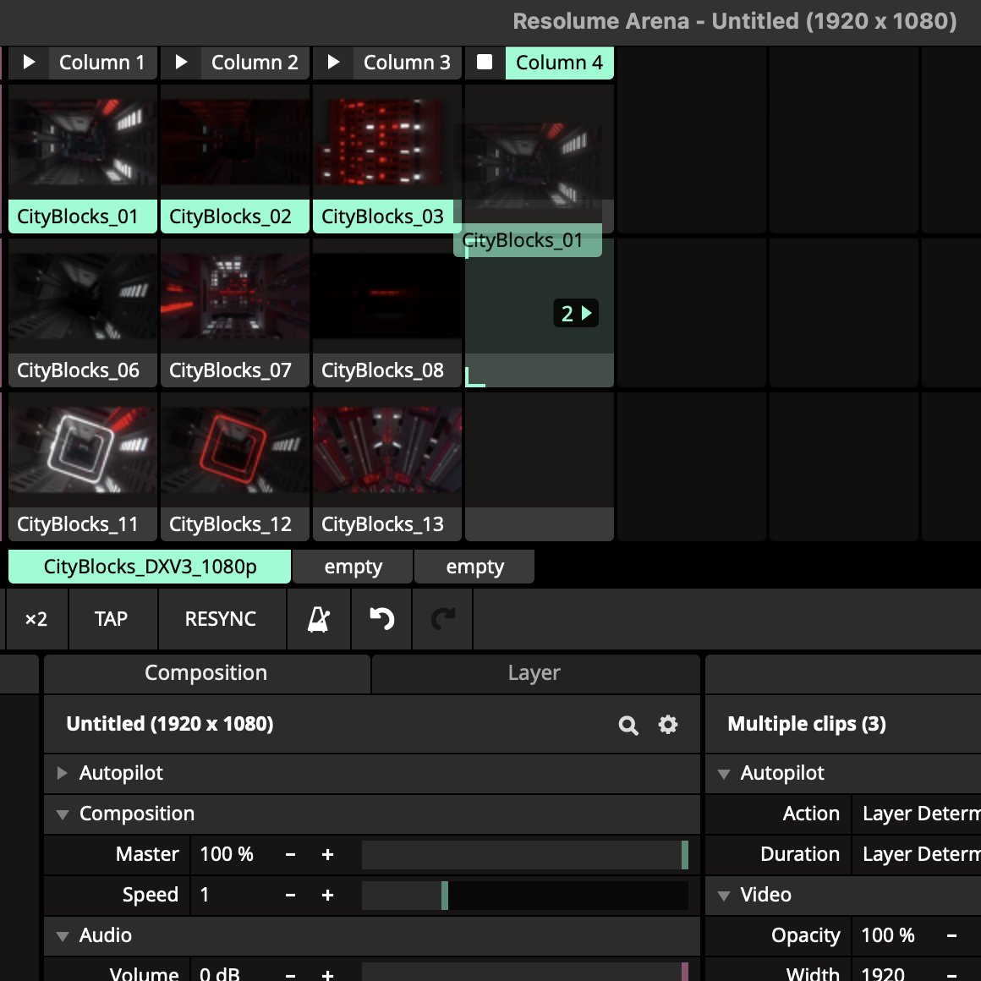981x981 pixels.
Task: Deactivate Column 4 with the square button
Action: 485,62
